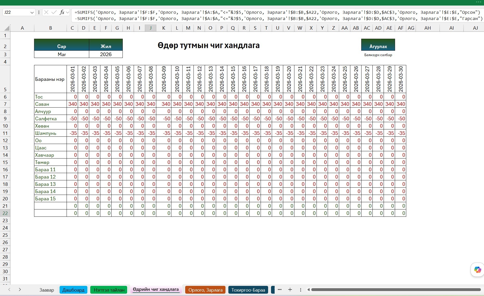Select column A header
Image resolution: width=484 pixels, height=296 pixels.
pos(22,28)
